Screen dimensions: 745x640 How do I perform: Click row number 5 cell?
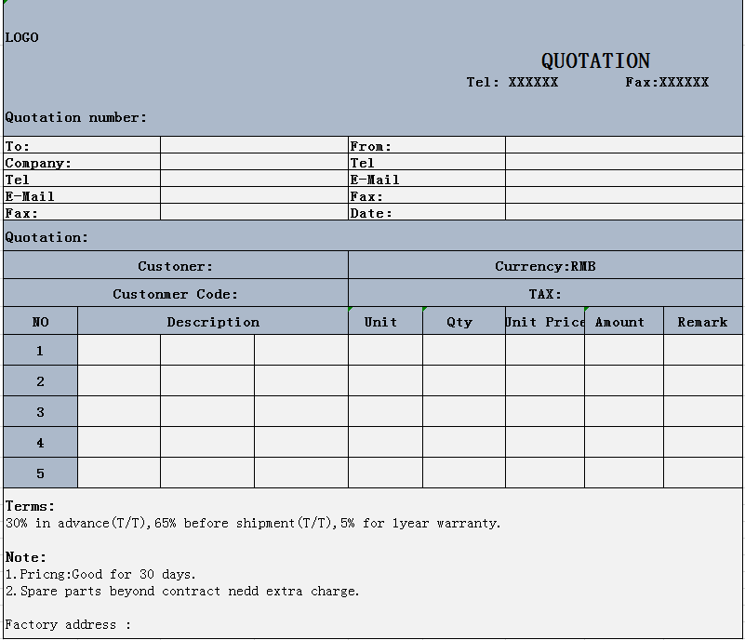coord(40,473)
